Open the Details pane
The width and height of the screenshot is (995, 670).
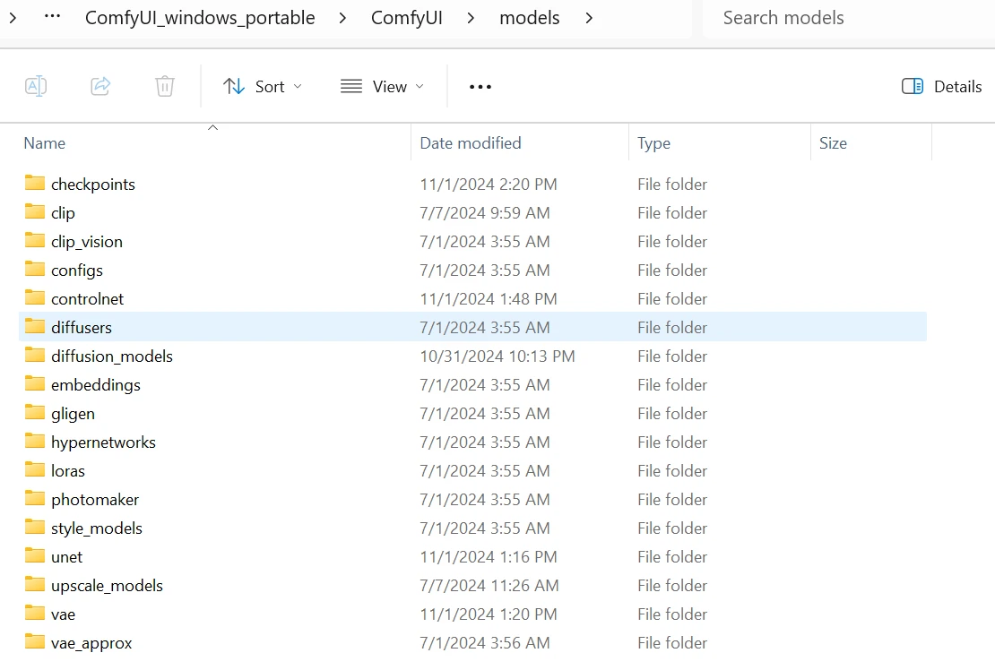[x=941, y=86]
